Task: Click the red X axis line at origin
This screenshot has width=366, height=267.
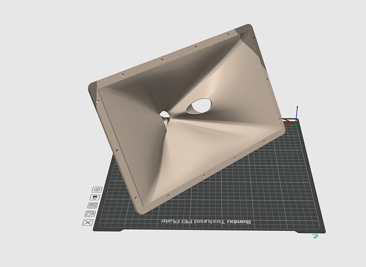Action: click(x=290, y=123)
